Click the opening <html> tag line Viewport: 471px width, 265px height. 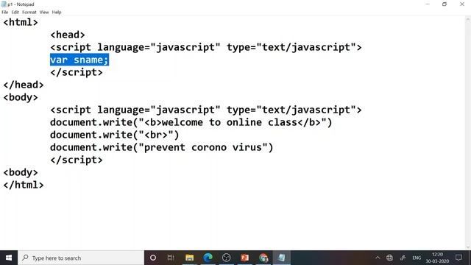pos(21,22)
